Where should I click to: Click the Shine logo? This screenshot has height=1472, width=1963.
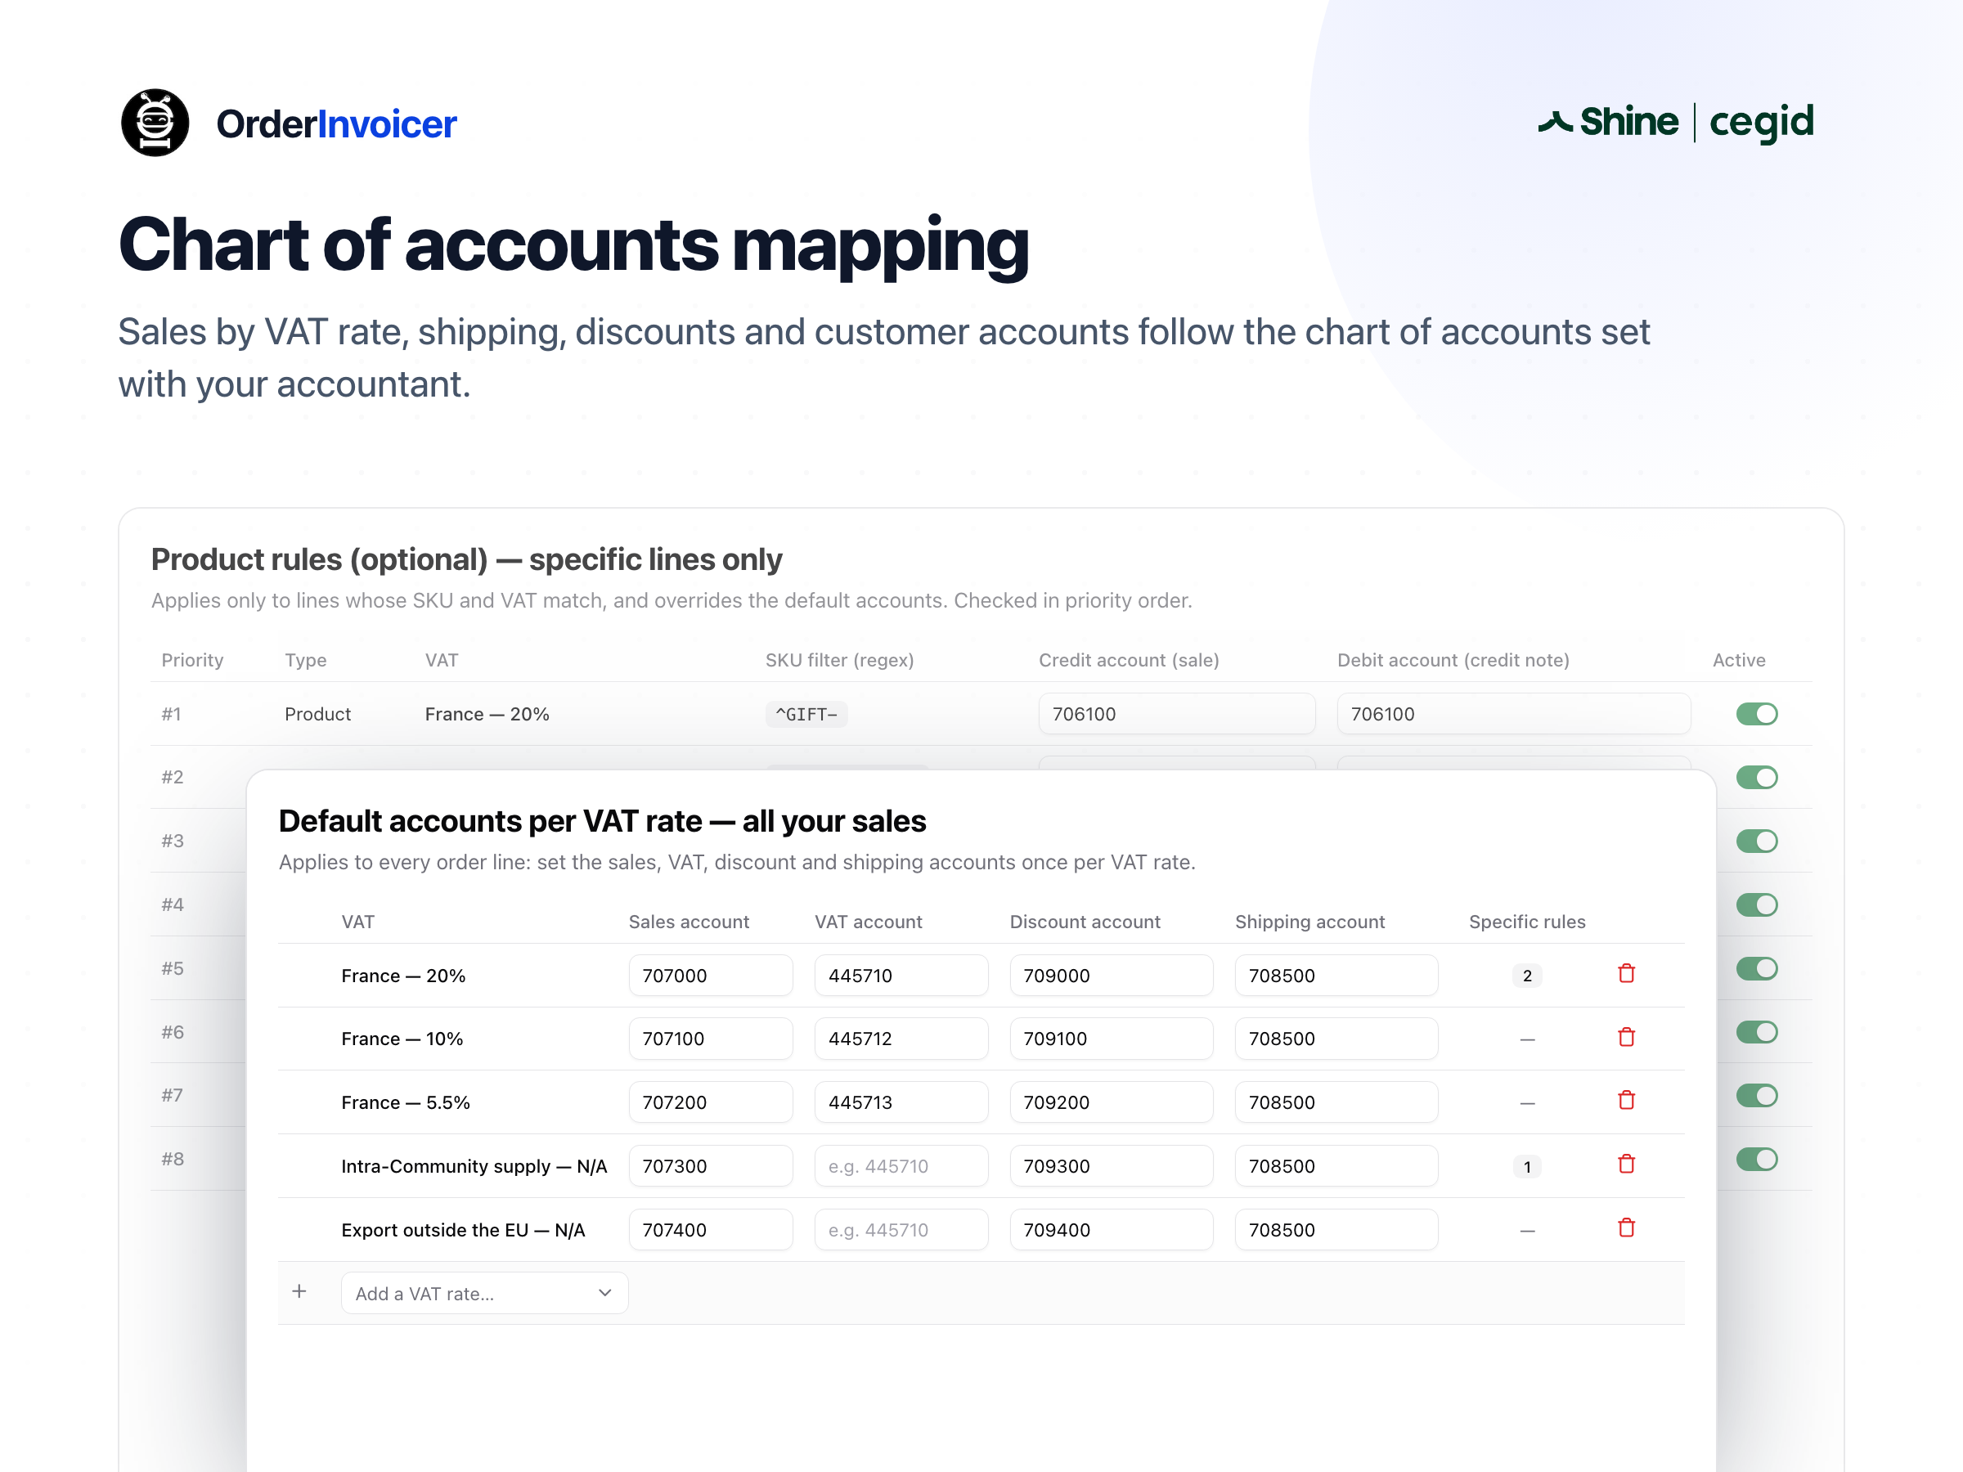coord(1608,122)
